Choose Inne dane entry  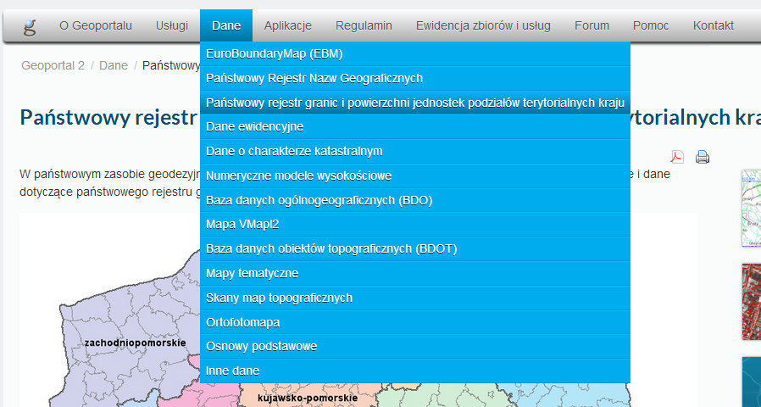(415, 371)
